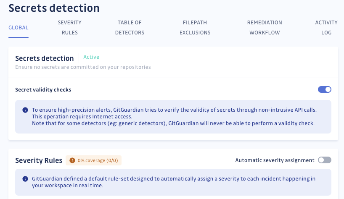Click 'GitGuardian defined a default rule-set' text
The image size is (344, 199).
(174, 182)
